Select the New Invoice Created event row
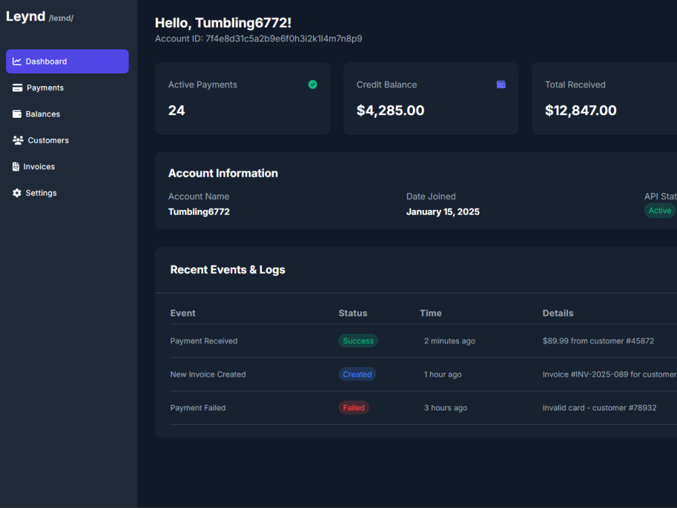 click(x=423, y=375)
